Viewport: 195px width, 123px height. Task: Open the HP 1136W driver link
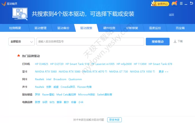[140, 64]
